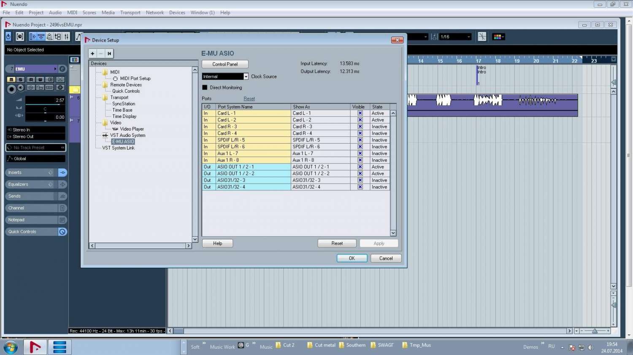633x355 pixels.
Task: Open the EMU channel edit settings button
Action: [x=62, y=69]
